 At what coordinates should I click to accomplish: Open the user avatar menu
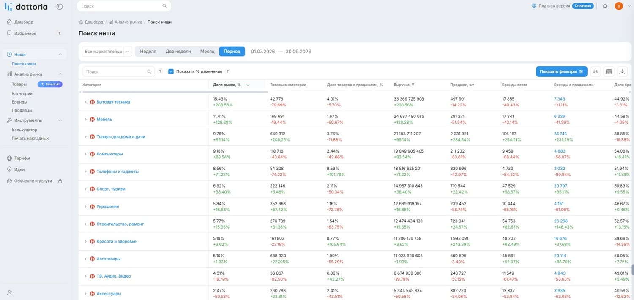tap(619, 6)
